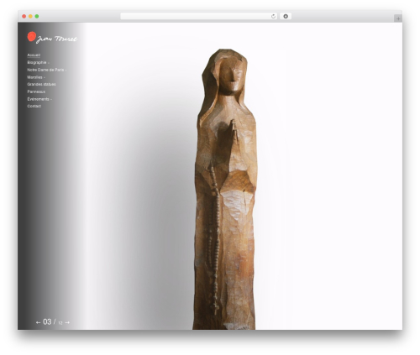Click the browser reload icon
The width and height of the screenshot is (420, 355).
pos(273,17)
